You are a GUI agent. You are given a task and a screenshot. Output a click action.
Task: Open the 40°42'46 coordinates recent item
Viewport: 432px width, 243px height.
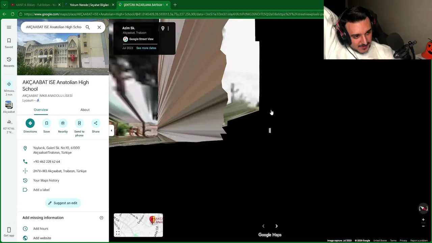pyautogui.click(x=9, y=126)
